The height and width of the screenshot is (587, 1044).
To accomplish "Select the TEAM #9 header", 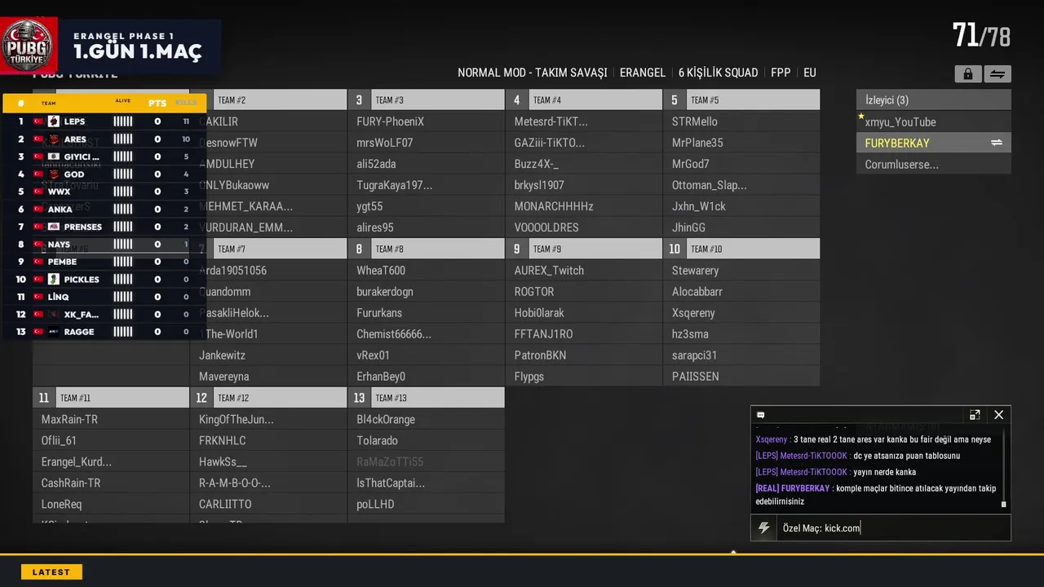I will click(584, 249).
